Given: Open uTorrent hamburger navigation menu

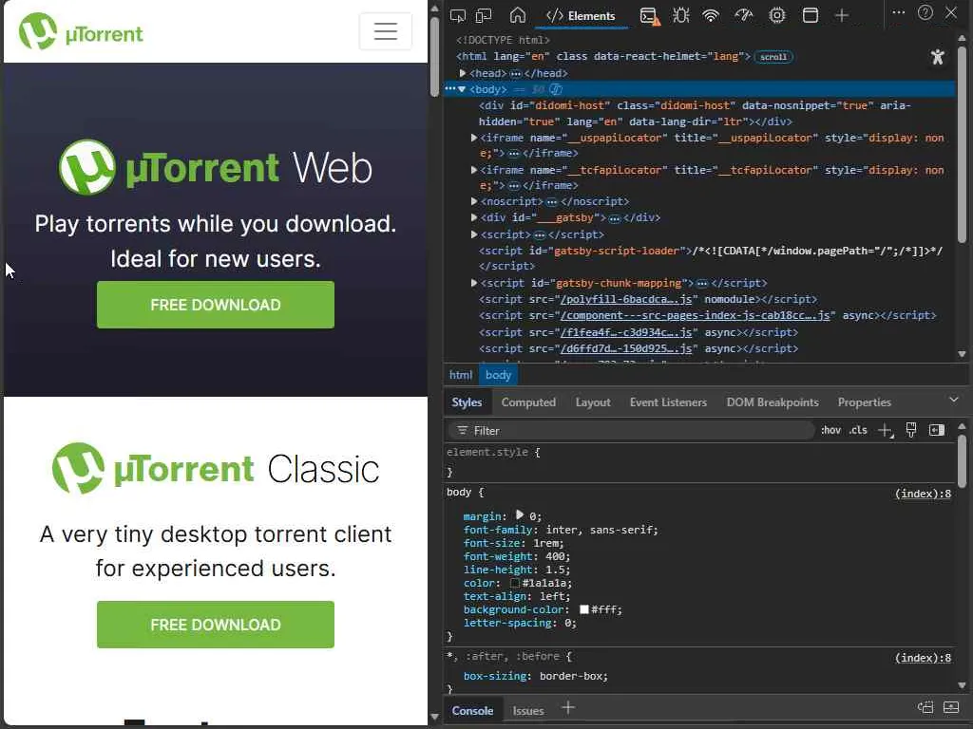Looking at the screenshot, I should 386,31.
